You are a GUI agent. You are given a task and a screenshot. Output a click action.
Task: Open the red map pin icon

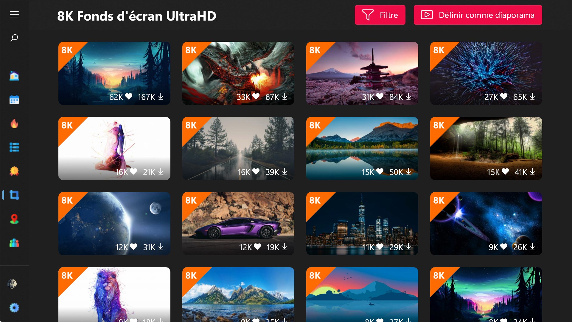[x=14, y=219]
